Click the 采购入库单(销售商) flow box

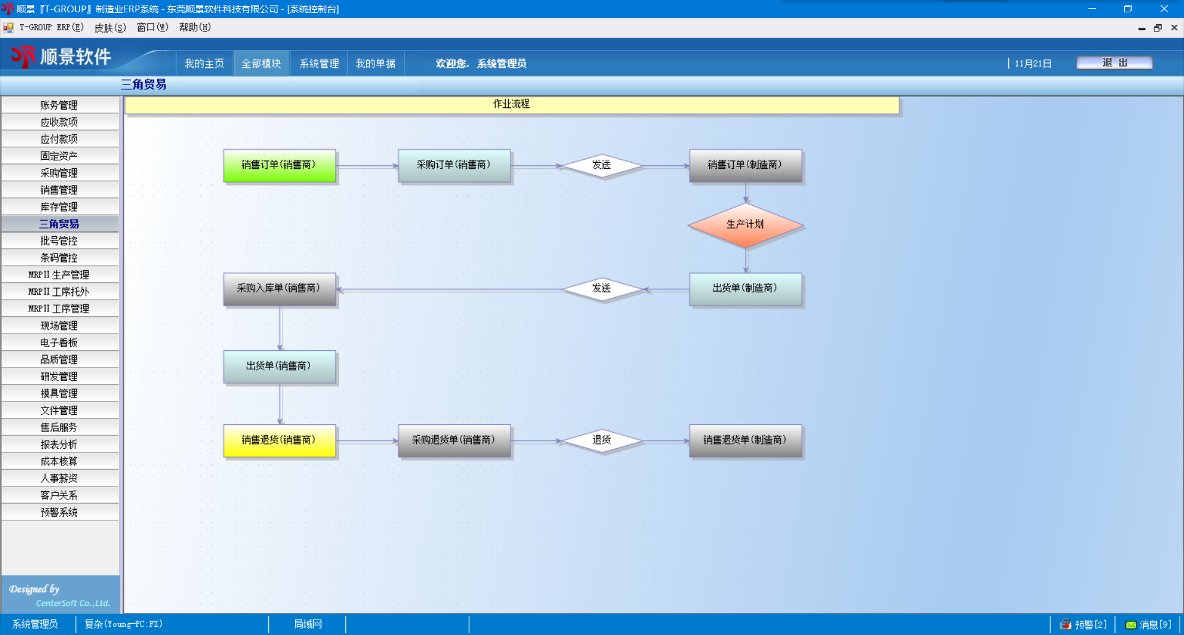pyautogui.click(x=279, y=289)
